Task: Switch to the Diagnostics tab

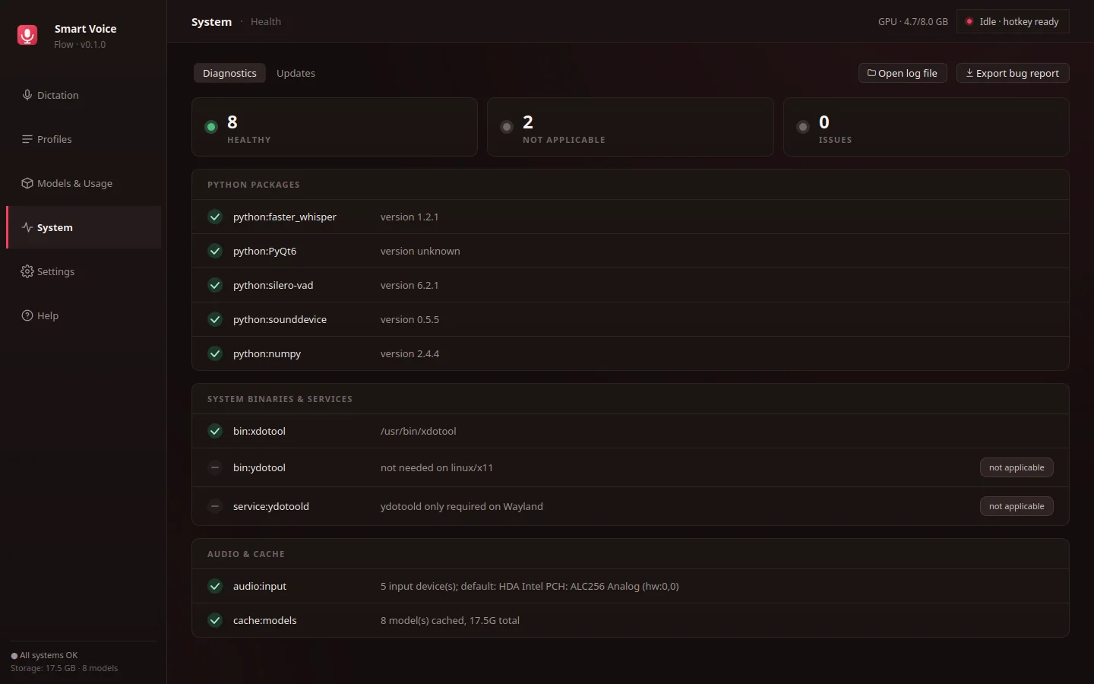Action: 229,73
